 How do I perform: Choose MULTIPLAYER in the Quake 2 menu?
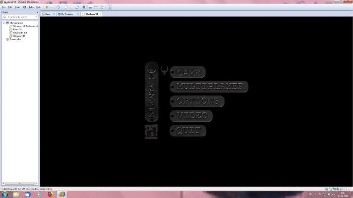tap(209, 87)
